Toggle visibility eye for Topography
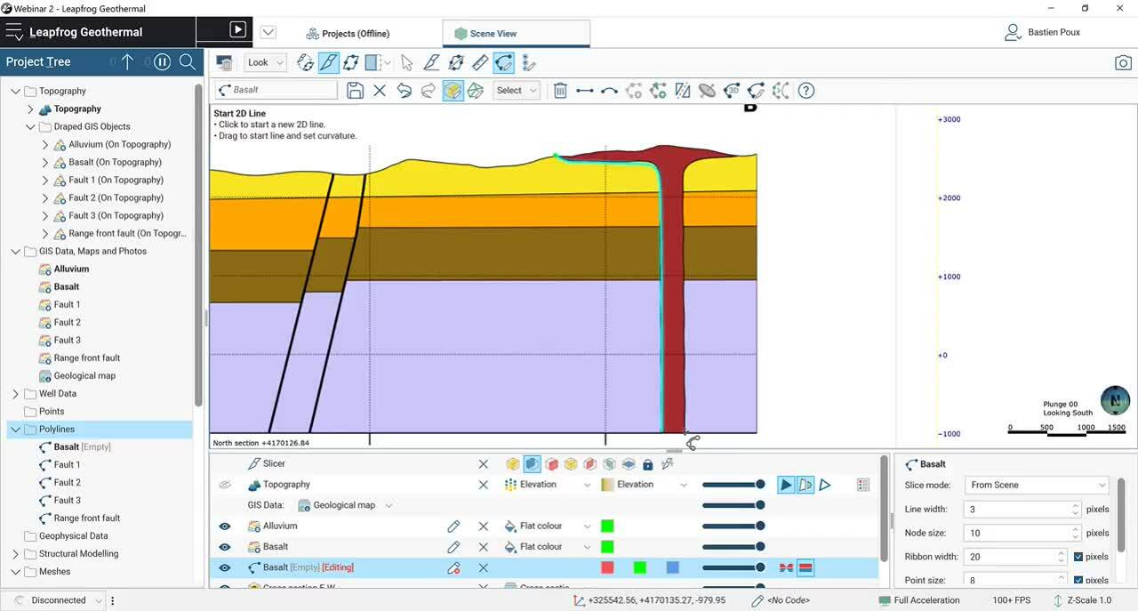 point(225,485)
